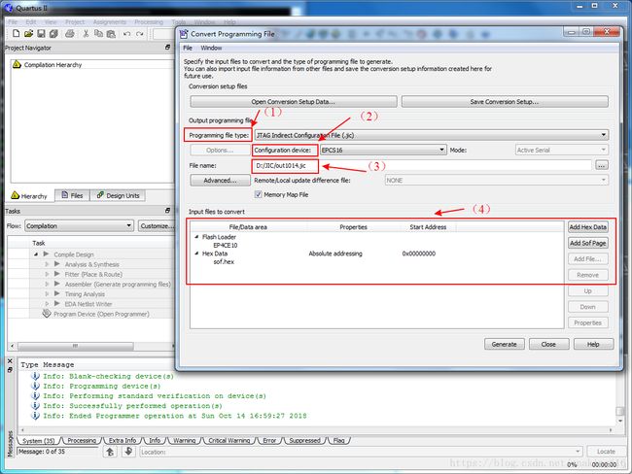Click the Paste icon in Quartus toolbar
The height and width of the screenshot is (474, 632).
(111, 34)
